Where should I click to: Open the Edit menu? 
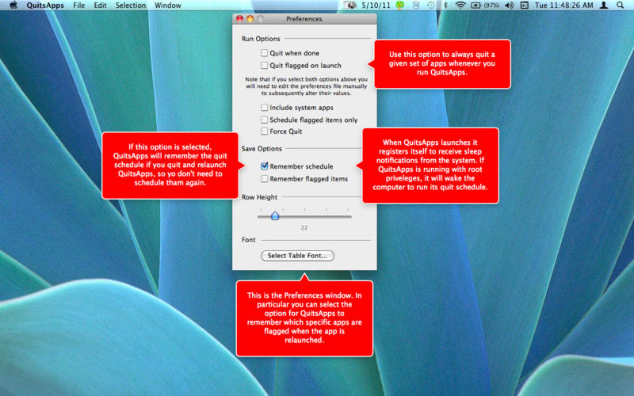pos(100,6)
